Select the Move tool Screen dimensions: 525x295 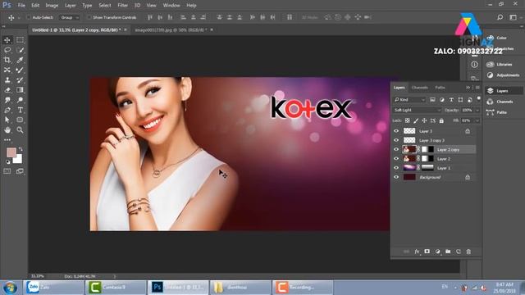point(7,40)
